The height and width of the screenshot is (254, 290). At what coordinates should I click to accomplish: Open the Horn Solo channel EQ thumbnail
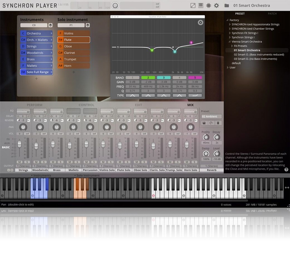pos(191,111)
